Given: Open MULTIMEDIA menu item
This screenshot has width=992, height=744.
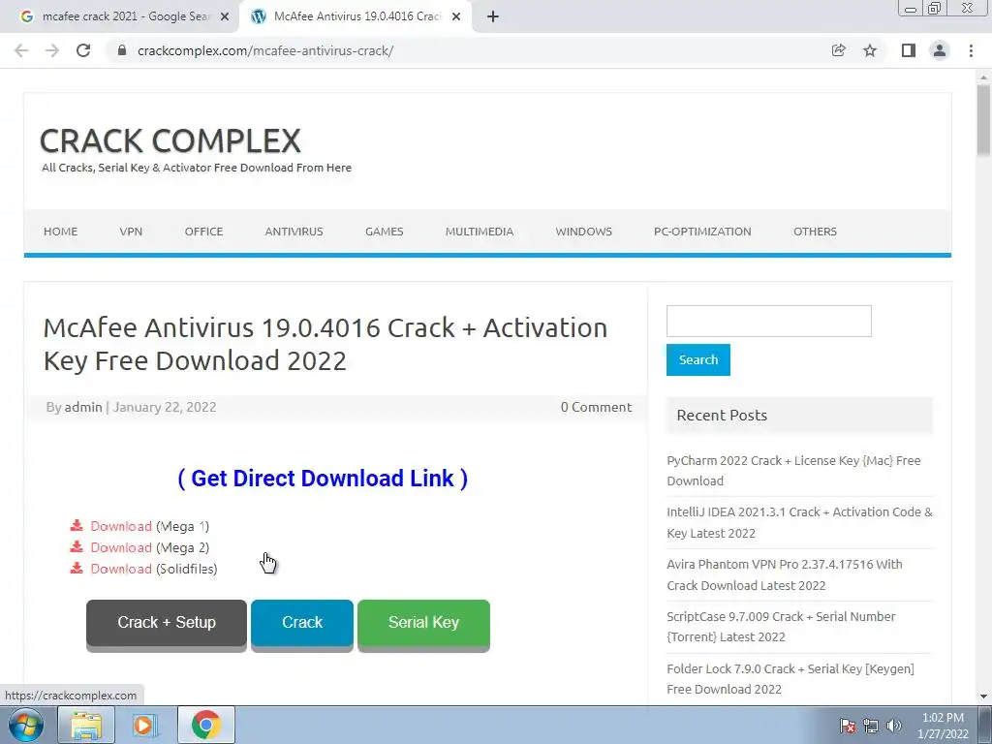Looking at the screenshot, I should [x=480, y=232].
